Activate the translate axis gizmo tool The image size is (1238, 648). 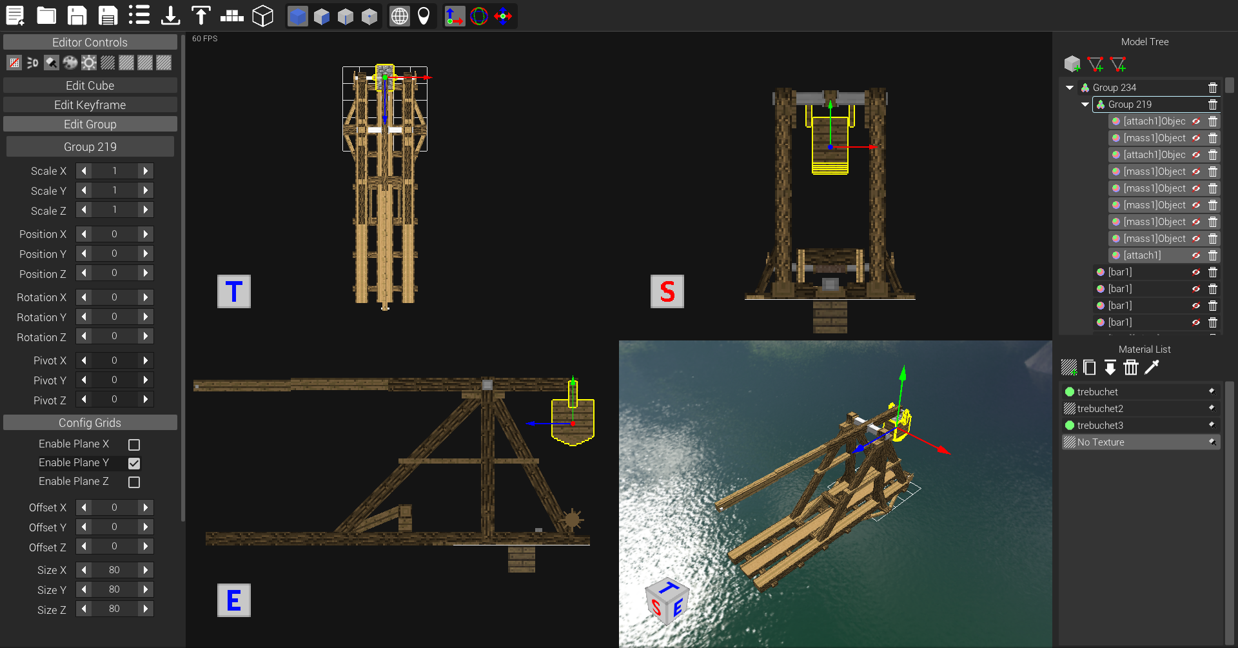(455, 16)
